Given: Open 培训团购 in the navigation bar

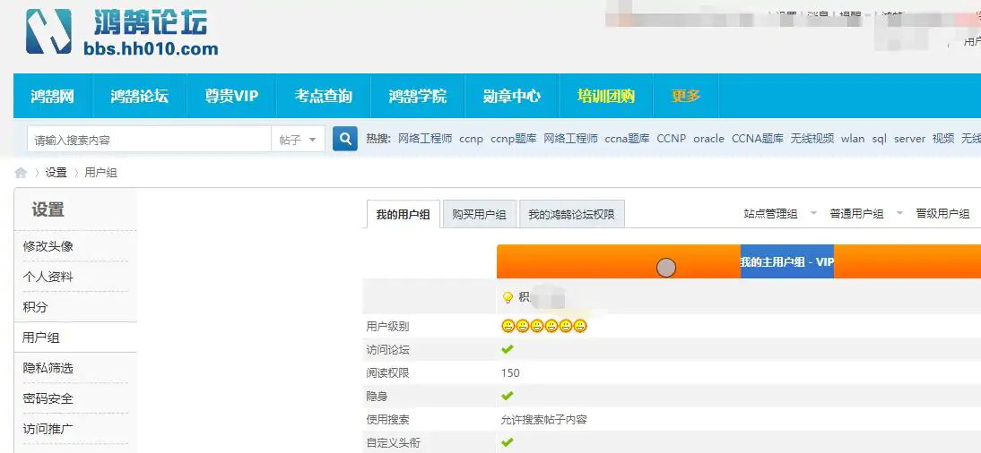Looking at the screenshot, I should [x=605, y=96].
